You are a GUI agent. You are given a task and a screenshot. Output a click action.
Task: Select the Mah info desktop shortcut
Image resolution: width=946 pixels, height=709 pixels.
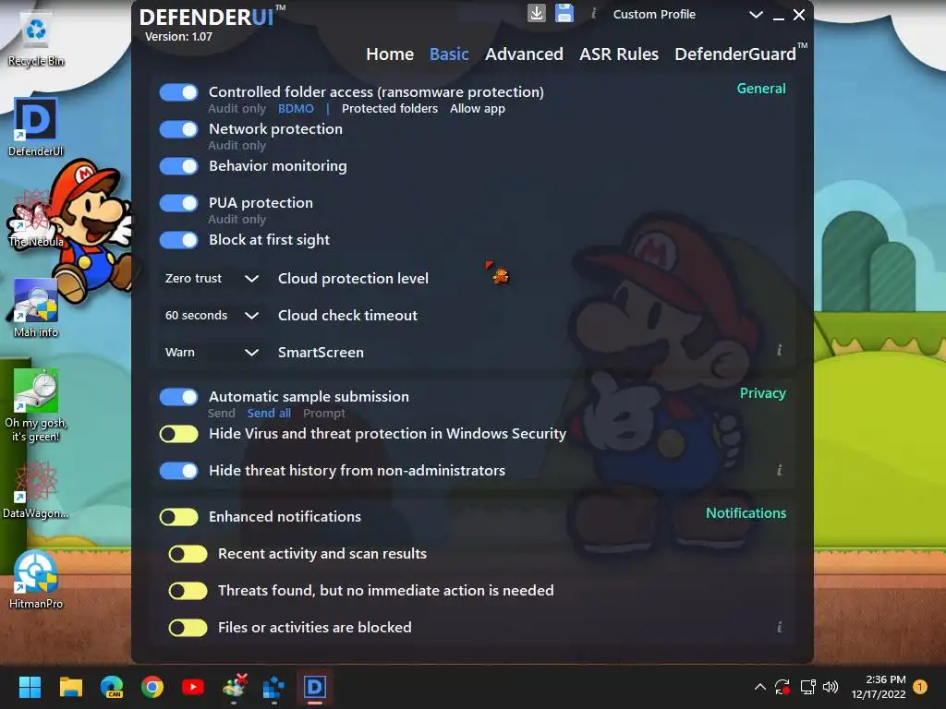[36, 308]
